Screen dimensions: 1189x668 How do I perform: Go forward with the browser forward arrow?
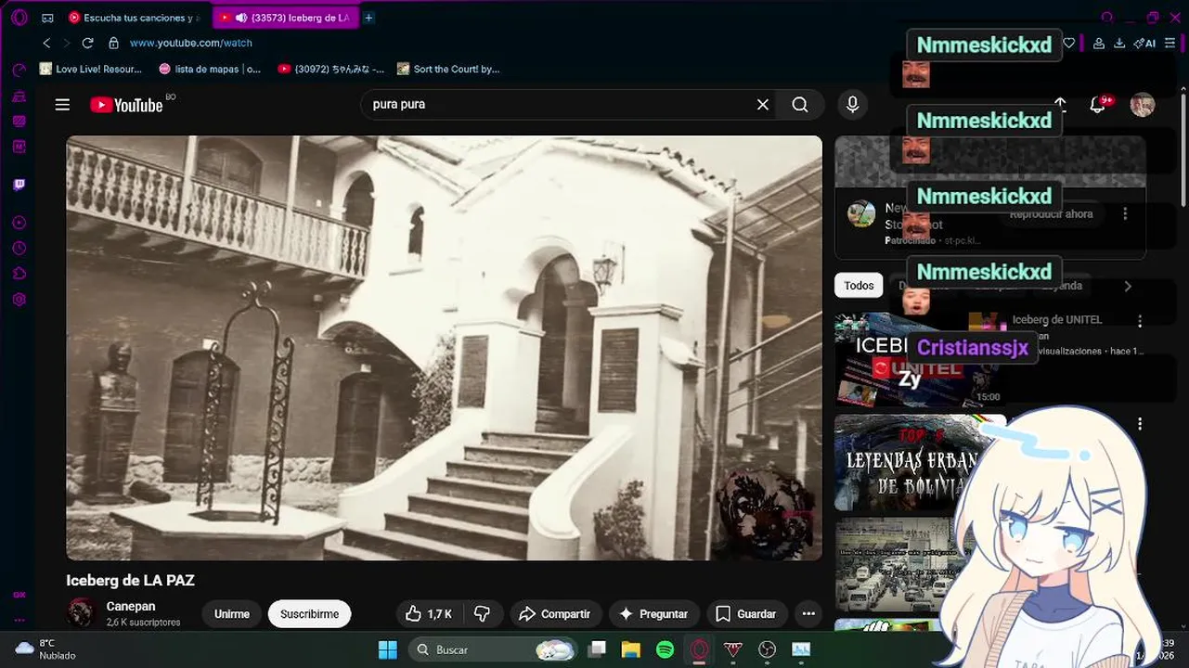point(67,43)
